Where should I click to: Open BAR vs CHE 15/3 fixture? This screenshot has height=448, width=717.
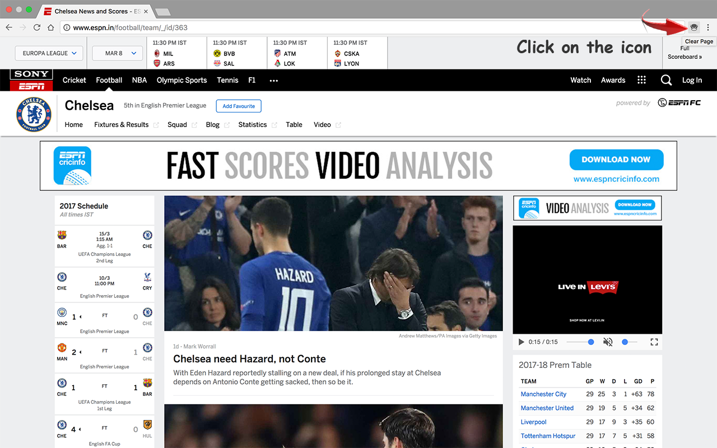(x=104, y=246)
